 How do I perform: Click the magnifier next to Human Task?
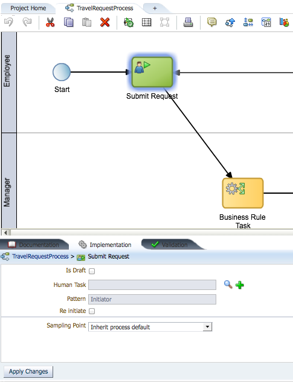[x=228, y=285]
